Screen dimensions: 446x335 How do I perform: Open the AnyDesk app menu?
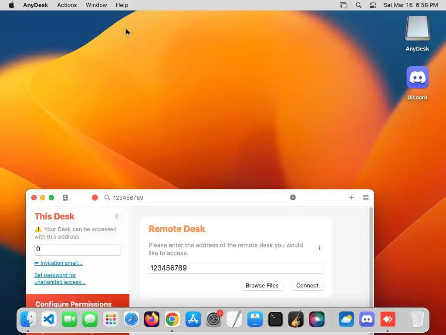pyautogui.click(x=36, y=5)
